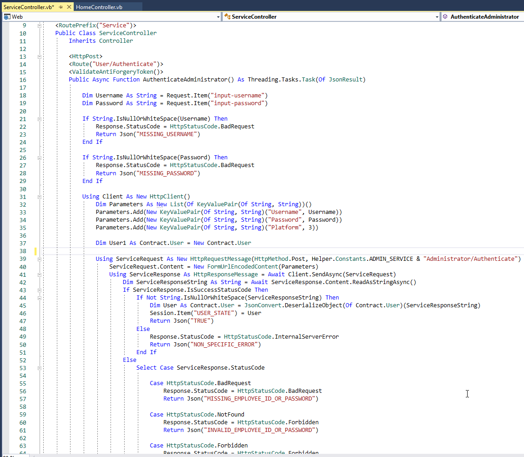Image resolution: width=524 pixels, height=457 pixels.
Task: Close the ServiceController.vb tab
Action: pos(69,7)
